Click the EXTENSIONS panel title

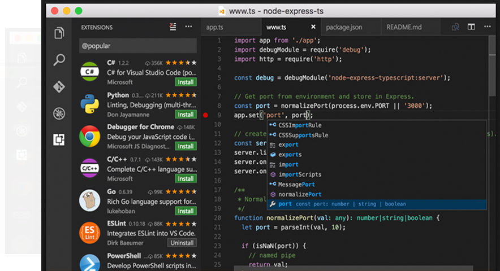click(x=97, y=28)
